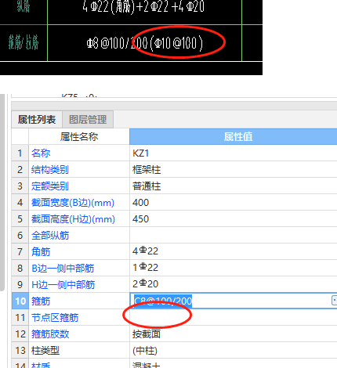Select the 定额类别 property label
The height and width of the screenshot is (368, 337).
[x=50, y=186]
